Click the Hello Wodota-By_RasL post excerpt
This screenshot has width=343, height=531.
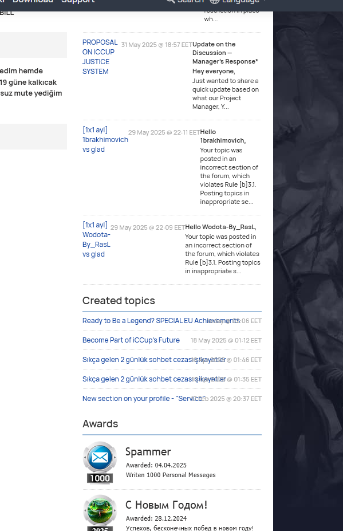[223, 249]
